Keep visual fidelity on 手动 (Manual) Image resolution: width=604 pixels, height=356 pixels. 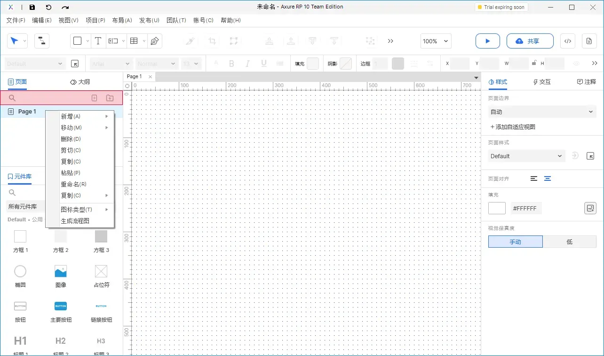pos(515,242)
